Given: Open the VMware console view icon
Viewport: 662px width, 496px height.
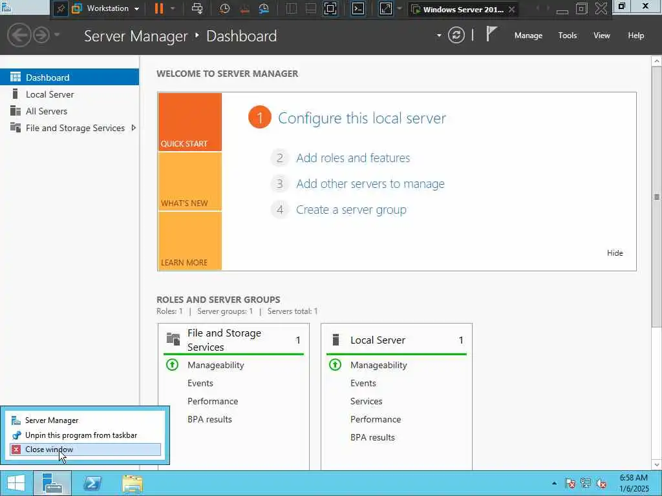Looking at the screenshot, I should coord(358,8).
